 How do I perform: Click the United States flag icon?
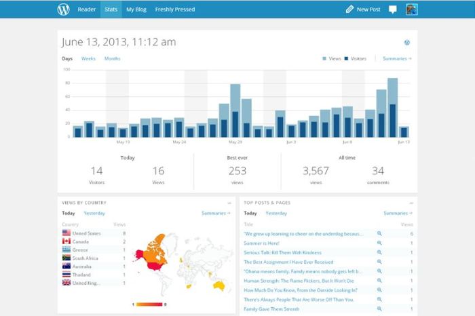(x=66, y=233)
